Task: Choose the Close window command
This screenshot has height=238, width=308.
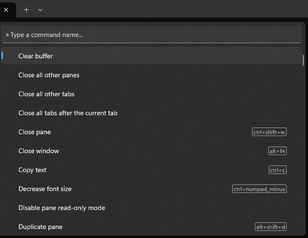Action: 39,151
